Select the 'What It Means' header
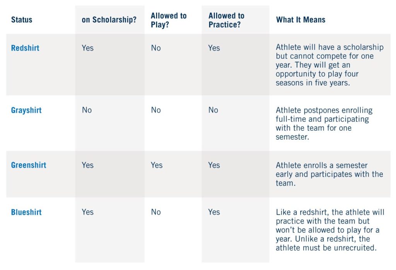396x270 pixels. coord(300,20)
